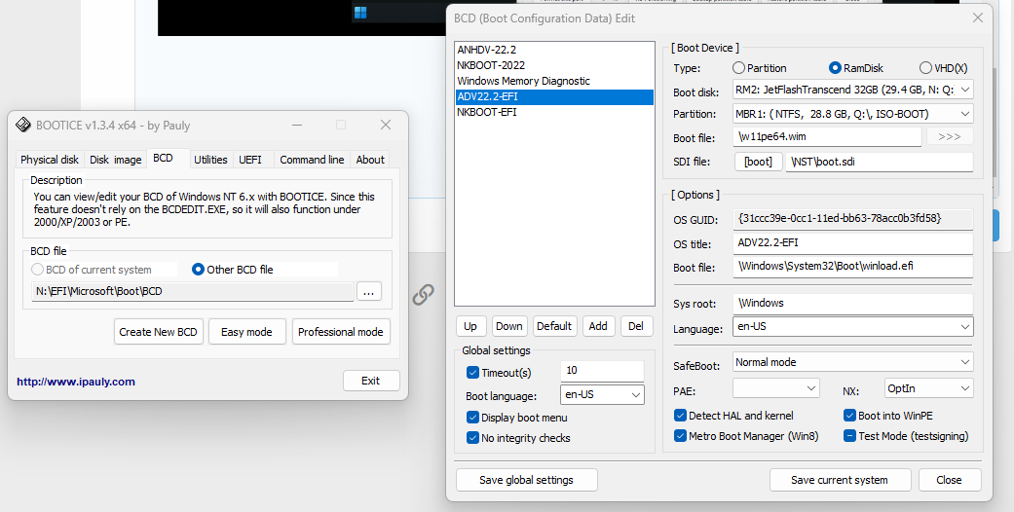Screen dimensions: 1014x512
Task: Open the NX OptIn dropdown
Action: tap(928, 387)
